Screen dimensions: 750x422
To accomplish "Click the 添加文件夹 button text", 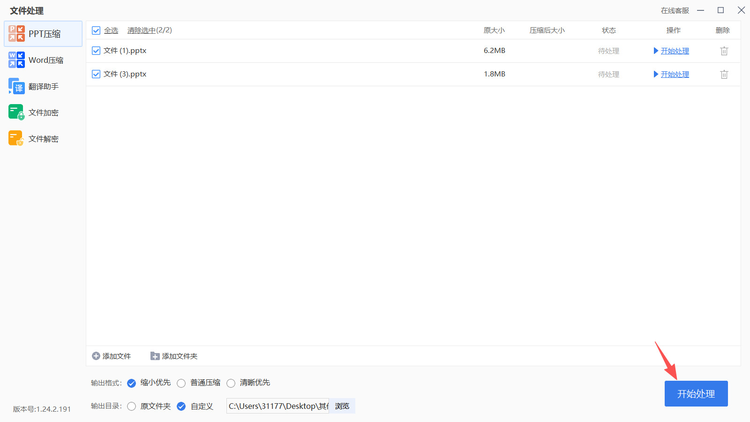I will tap(180, 356).
